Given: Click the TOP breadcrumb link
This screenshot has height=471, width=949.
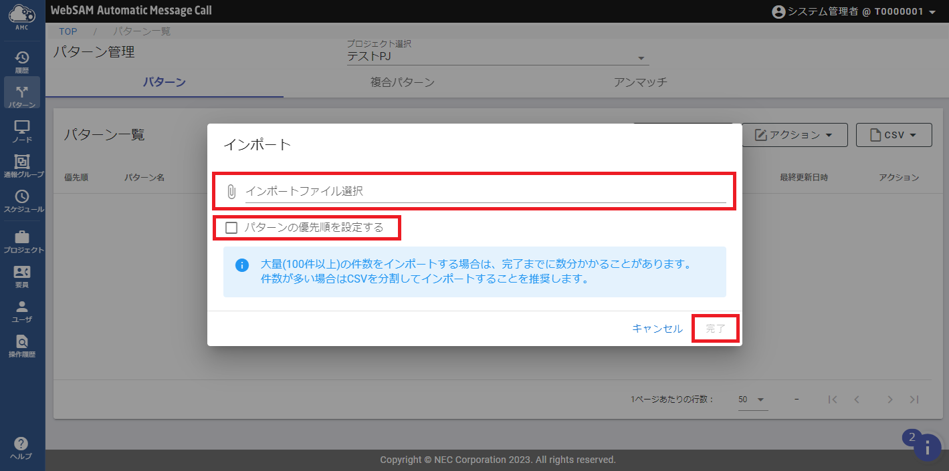Looking at the screenshot, I should [68, 31].
